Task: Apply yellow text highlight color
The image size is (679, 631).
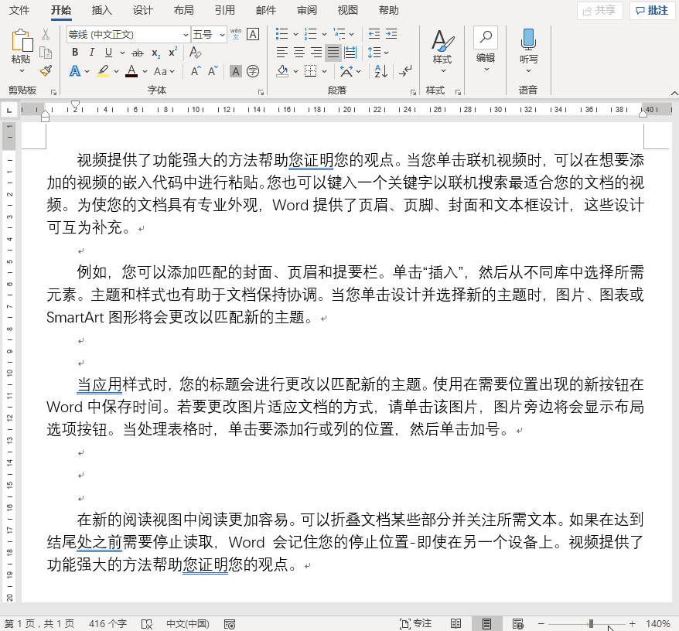Action: [103, 71]
